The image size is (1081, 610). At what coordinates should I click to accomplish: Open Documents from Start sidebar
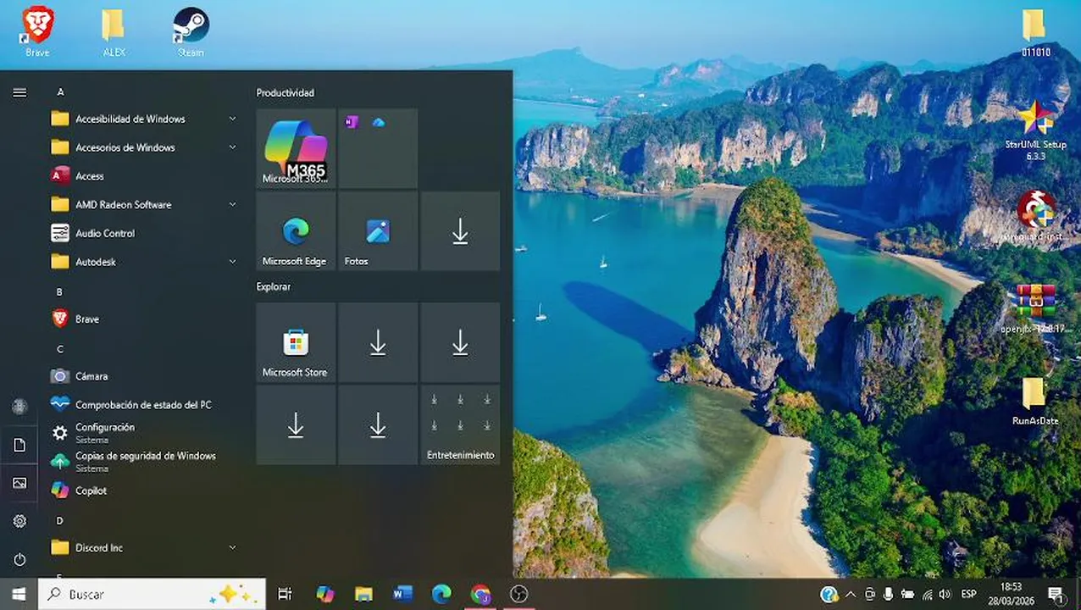coord(19,445)
